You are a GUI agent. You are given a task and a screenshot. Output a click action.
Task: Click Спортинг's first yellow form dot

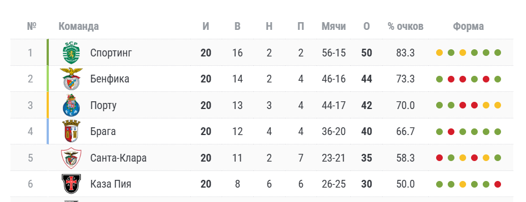(x=439, y=53)
